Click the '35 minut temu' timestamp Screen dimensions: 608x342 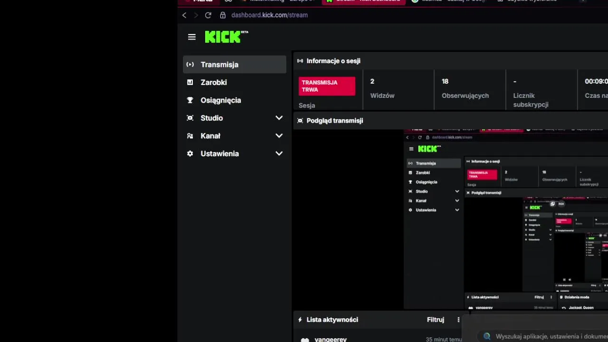[x=444, y=339]
